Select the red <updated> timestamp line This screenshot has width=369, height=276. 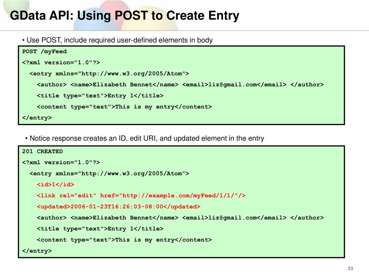119,207
